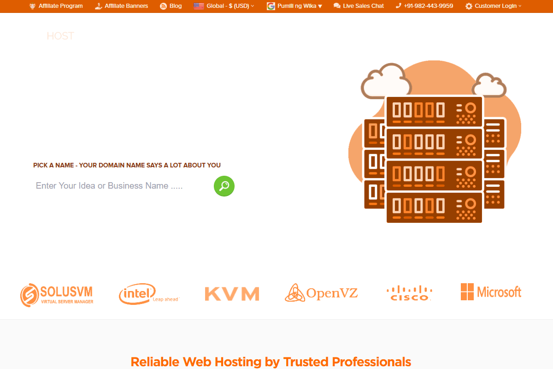The image size is (553, 369).
Task: Click the Affiliate Program icon in top bar
Action: [32, 6]
